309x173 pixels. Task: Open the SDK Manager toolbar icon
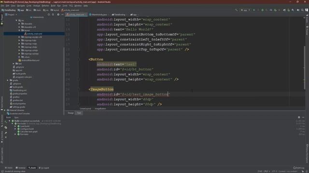pos(293,10)
